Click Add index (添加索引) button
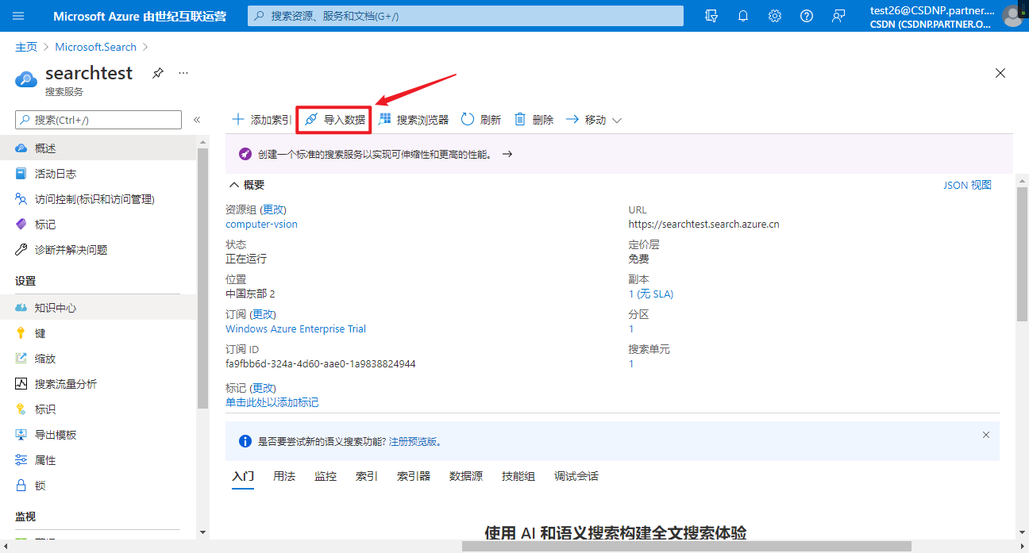Image resolution: width=1029 pixels, height=553 pixels. coord(261,120)
